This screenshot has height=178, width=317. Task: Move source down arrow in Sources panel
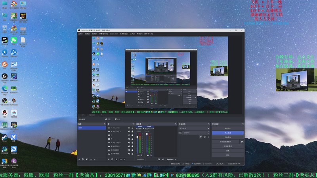click(x=124, y=159)
